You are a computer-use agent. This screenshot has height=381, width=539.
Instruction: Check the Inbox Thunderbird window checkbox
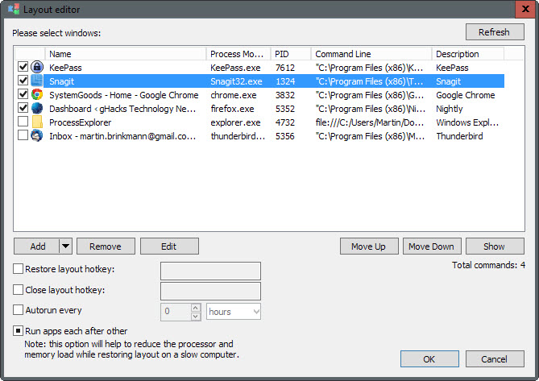[x=23, y=135]
